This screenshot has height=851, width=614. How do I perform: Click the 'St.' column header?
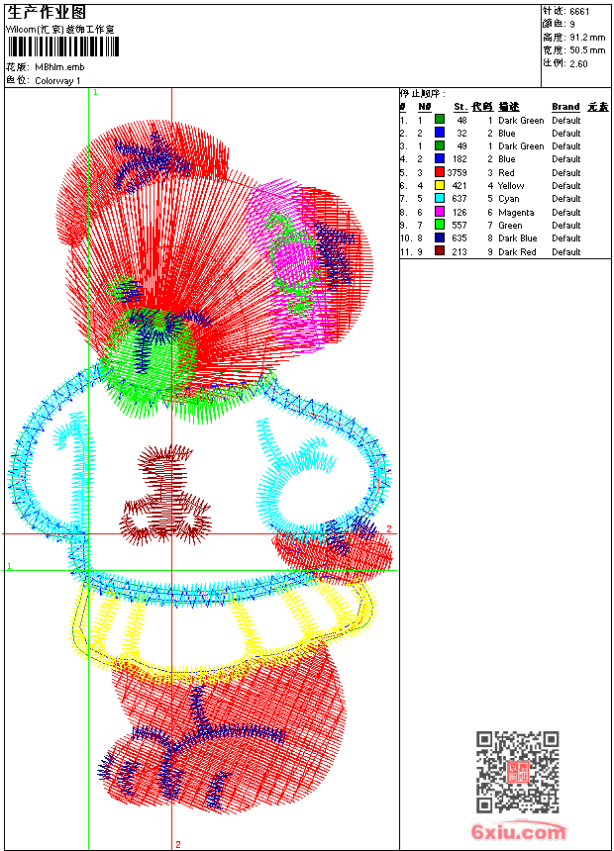460,107
